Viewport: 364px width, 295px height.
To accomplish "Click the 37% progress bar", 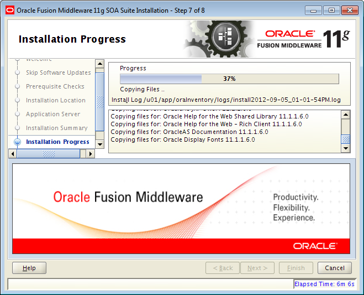I will point(229,79).
